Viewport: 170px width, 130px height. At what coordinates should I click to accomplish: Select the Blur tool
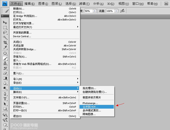pyautogui.click(x=5, y=83)
